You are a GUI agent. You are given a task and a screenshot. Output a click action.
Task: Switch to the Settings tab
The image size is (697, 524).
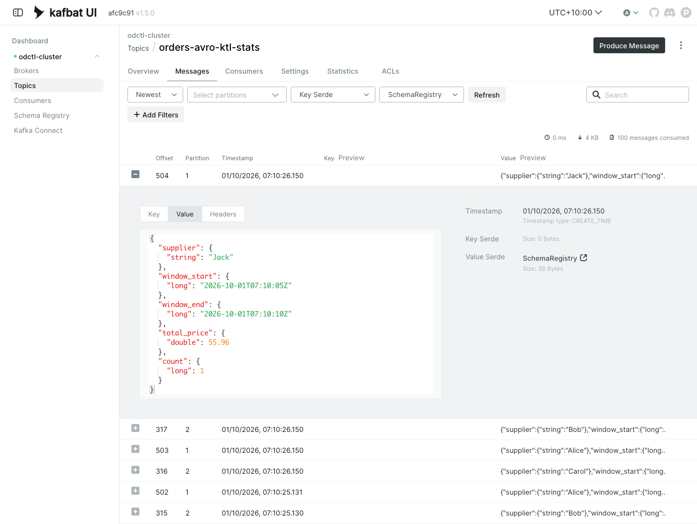click(x=295, y=71)
